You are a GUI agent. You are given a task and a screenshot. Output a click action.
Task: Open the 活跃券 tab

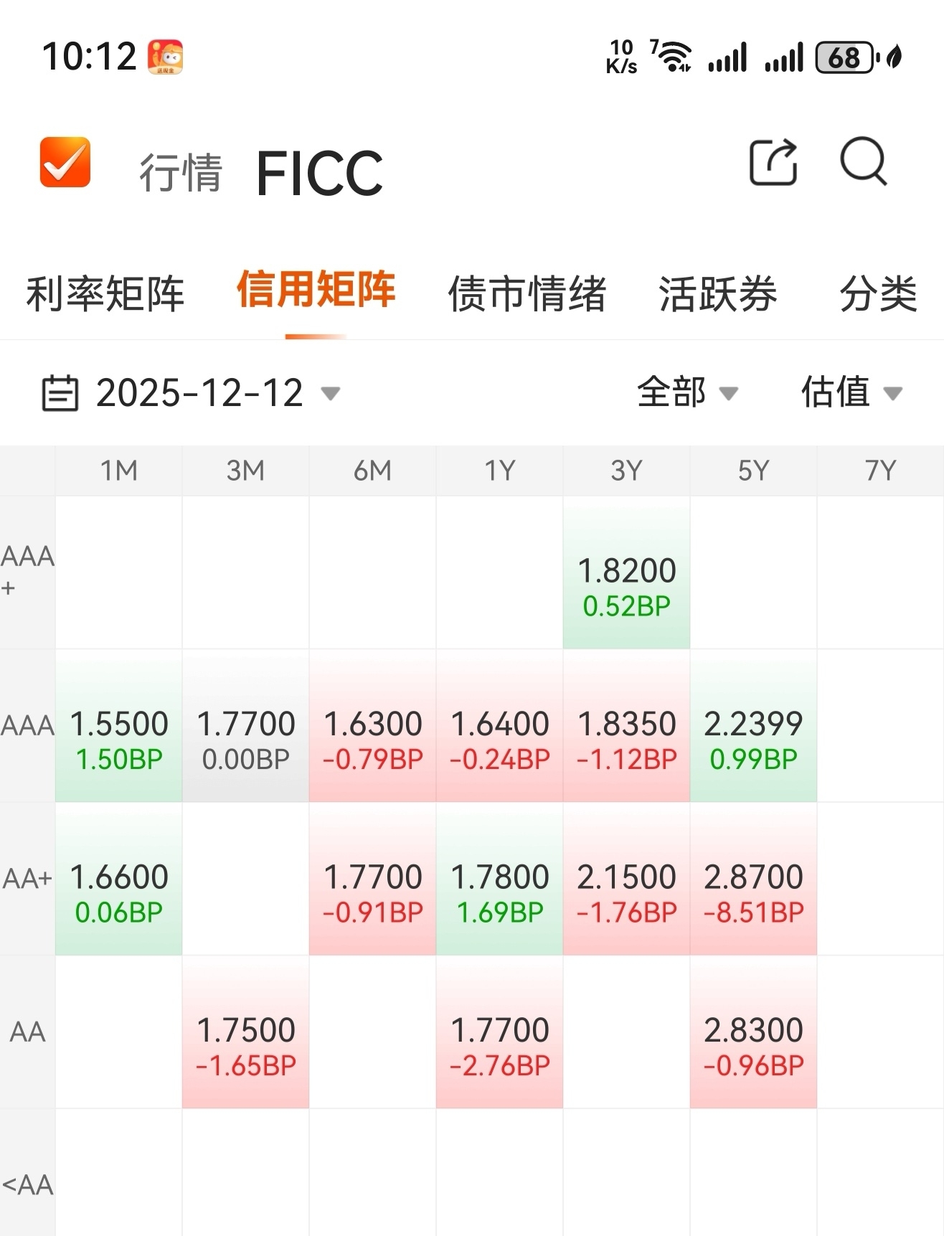[x=718, y=293]
